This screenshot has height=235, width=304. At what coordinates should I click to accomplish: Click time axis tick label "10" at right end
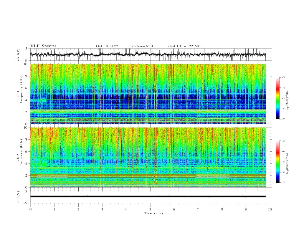pyautogui.click(x=270, y=209)
